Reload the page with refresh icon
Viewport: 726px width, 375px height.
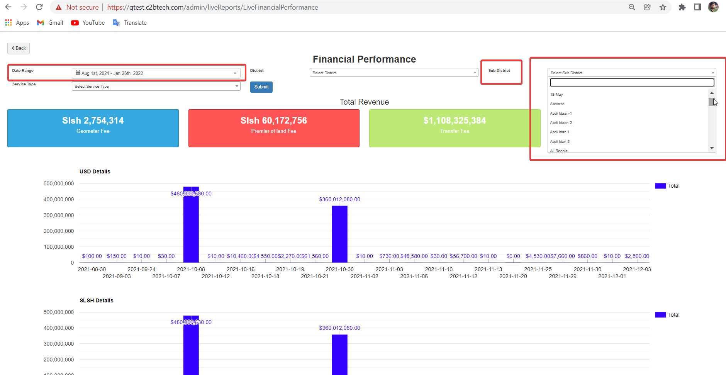pos(39,7)
